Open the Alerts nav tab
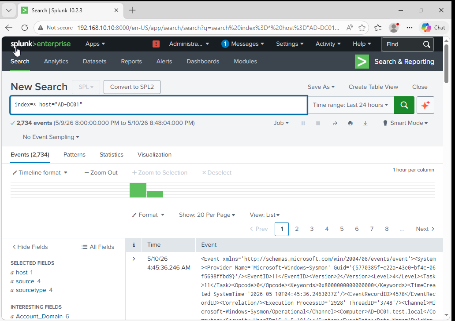Screen dimensions: 455x321 (x=164, y=62)
